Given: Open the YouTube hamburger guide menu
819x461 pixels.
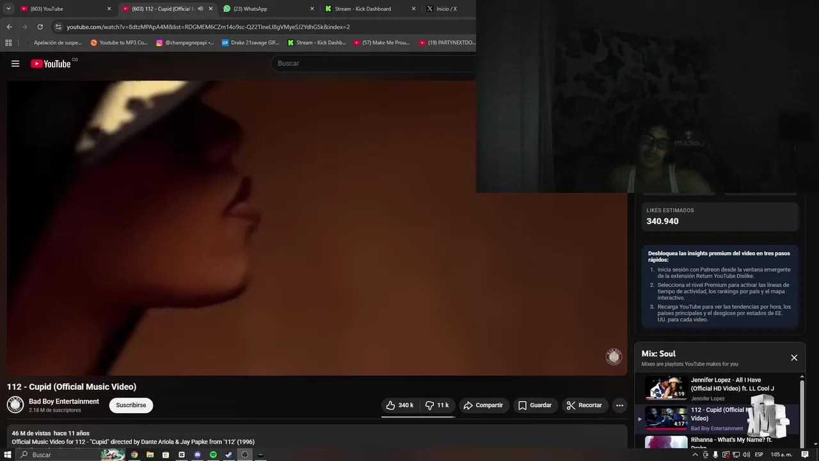Looking at the screenshot, I should [x=15, y=63].
